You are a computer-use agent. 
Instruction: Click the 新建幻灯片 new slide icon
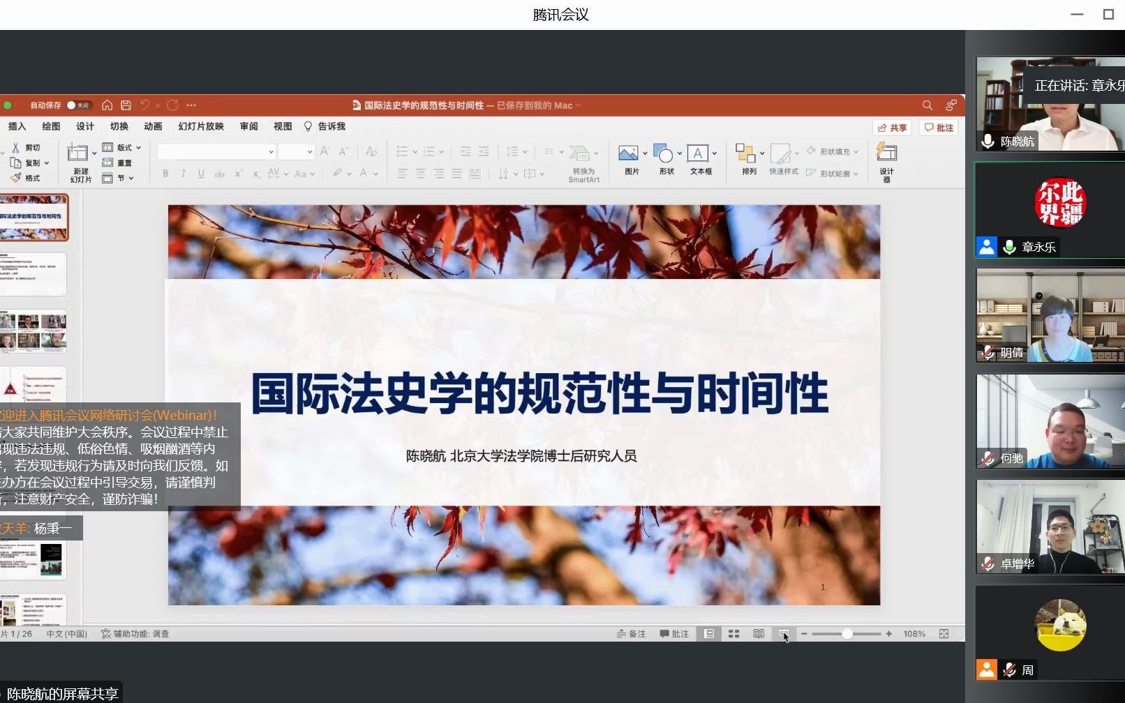coord(77,152)
